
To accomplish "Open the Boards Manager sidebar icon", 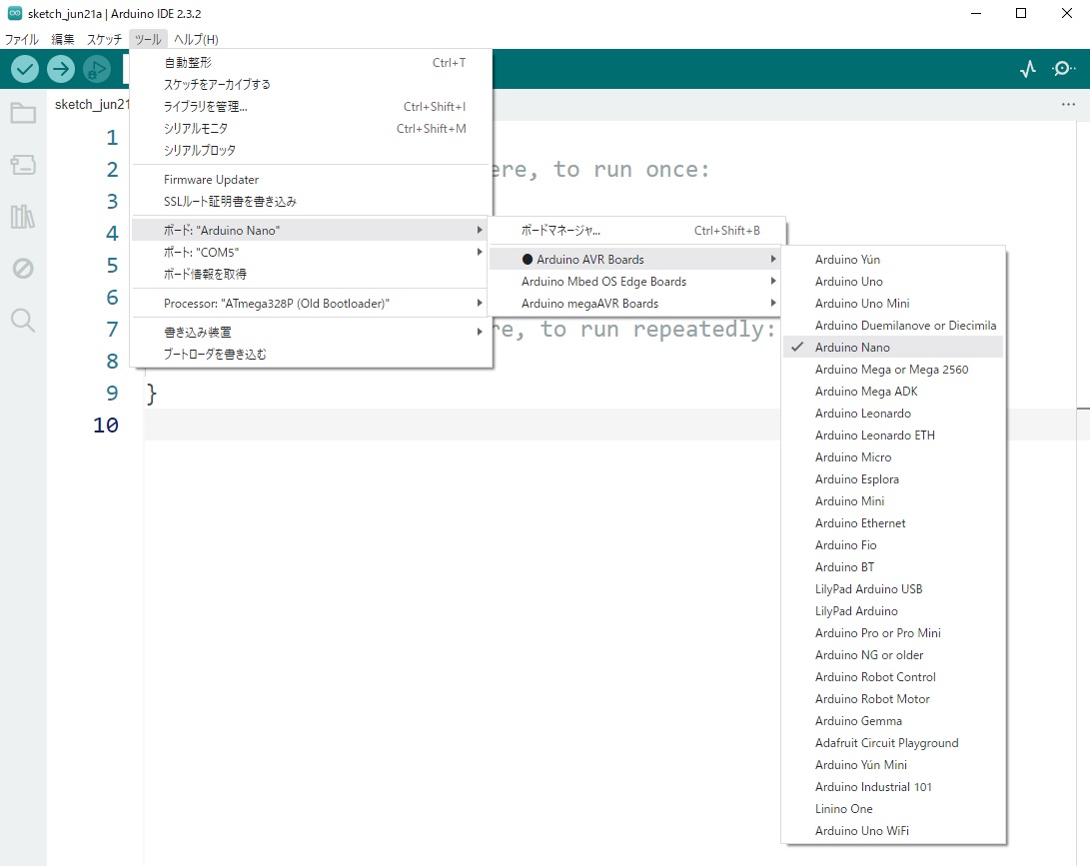I will click(23, 165).
